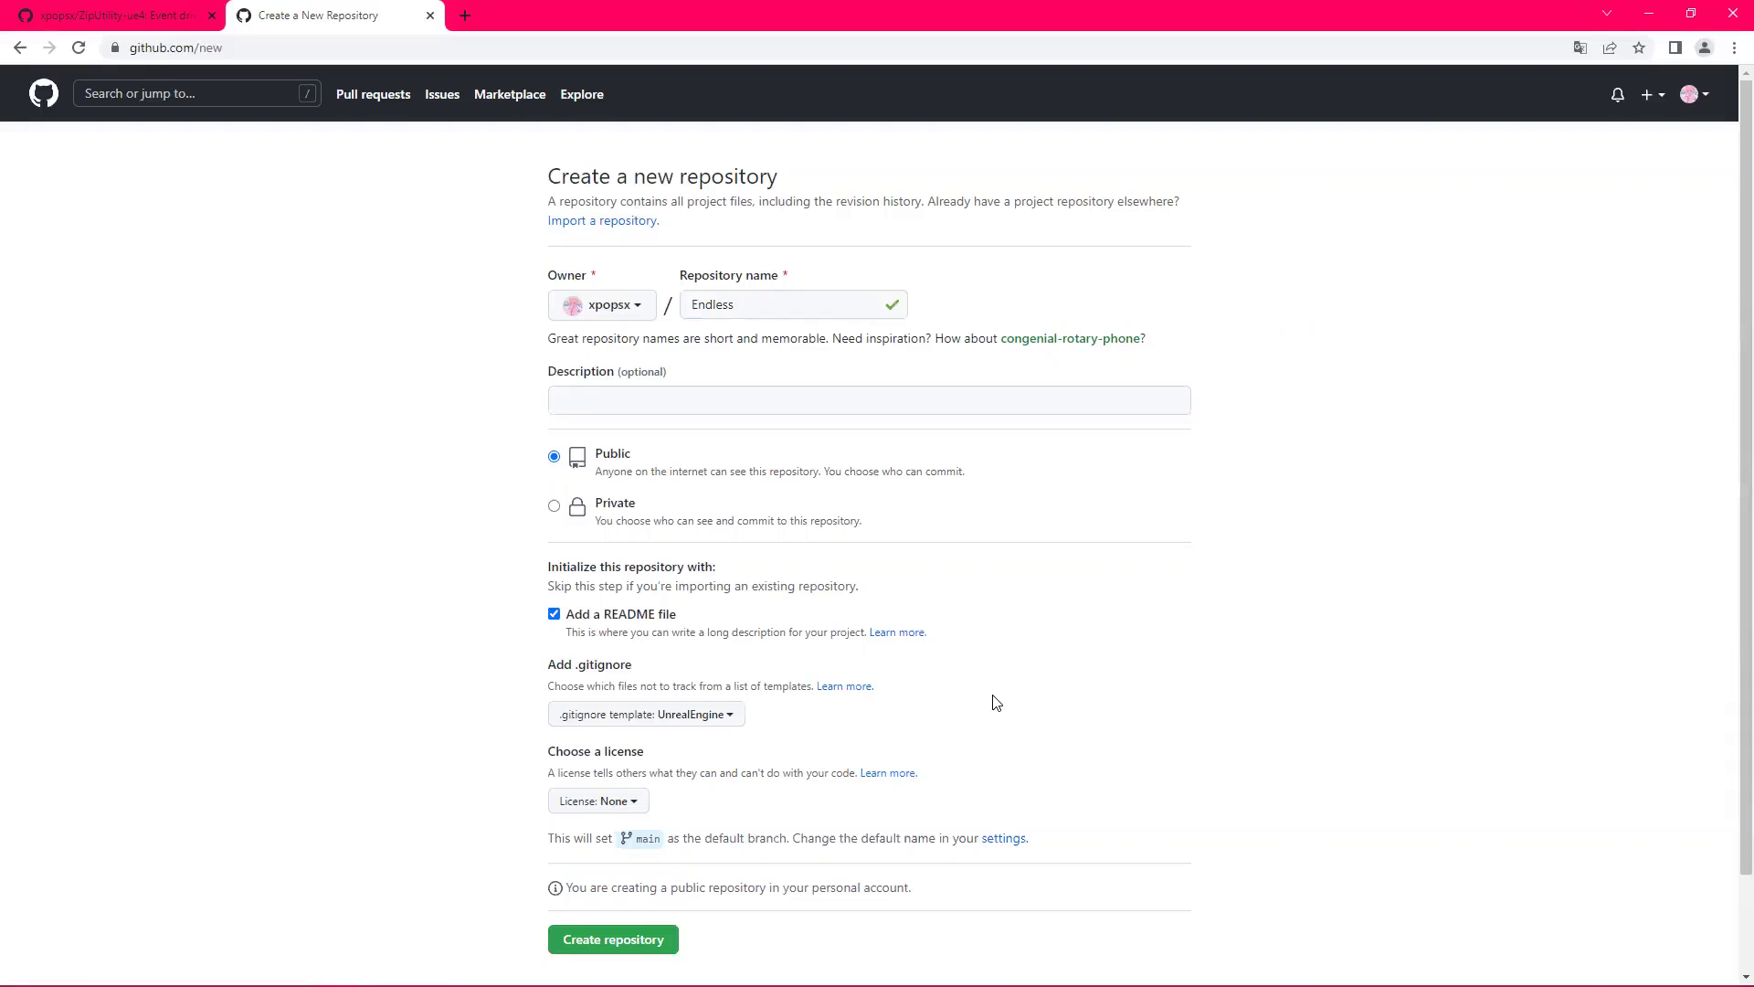
Task: Open Pull requests in the header
Action: point(373,94)
